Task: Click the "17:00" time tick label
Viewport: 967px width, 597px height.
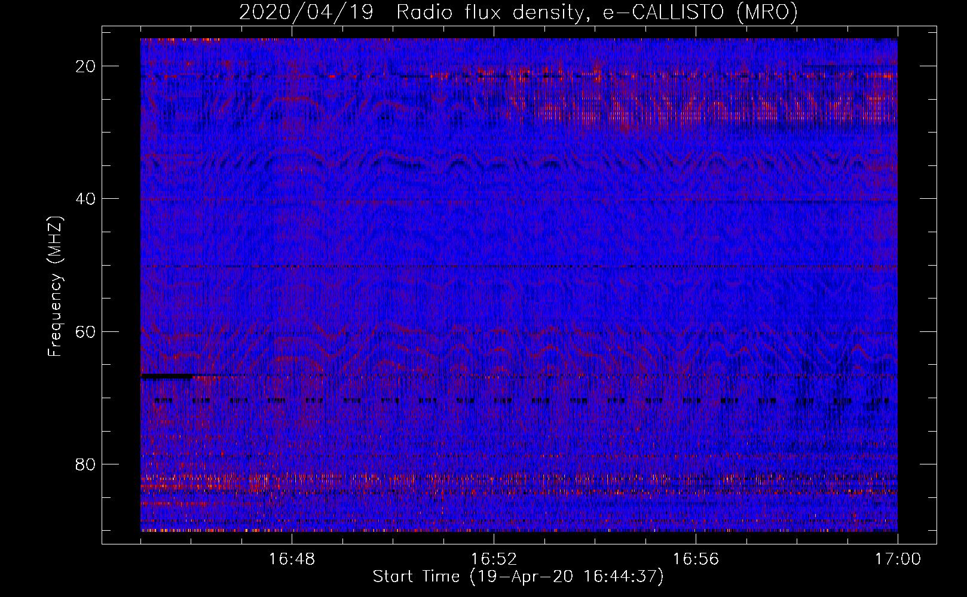Action: [898, 559]
